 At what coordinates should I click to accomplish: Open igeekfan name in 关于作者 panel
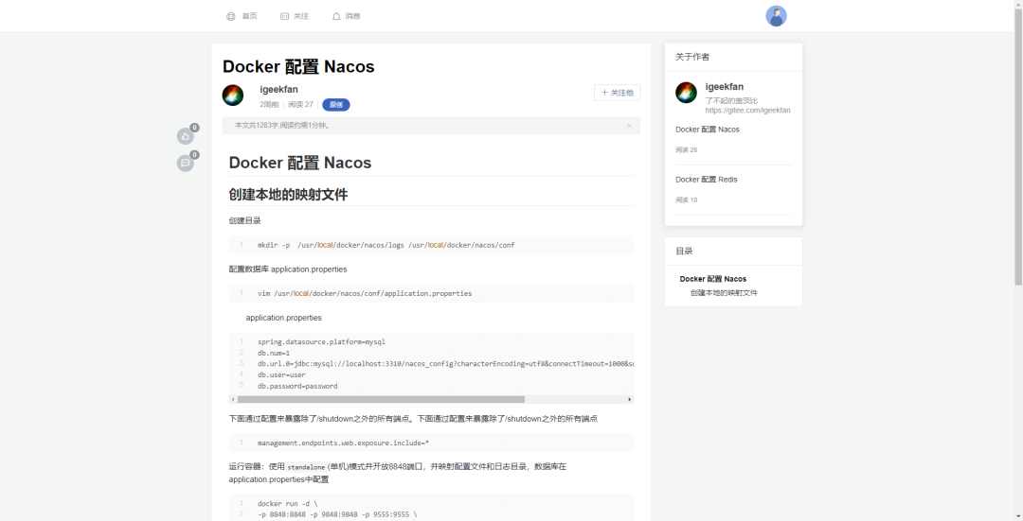coord(725,87)
